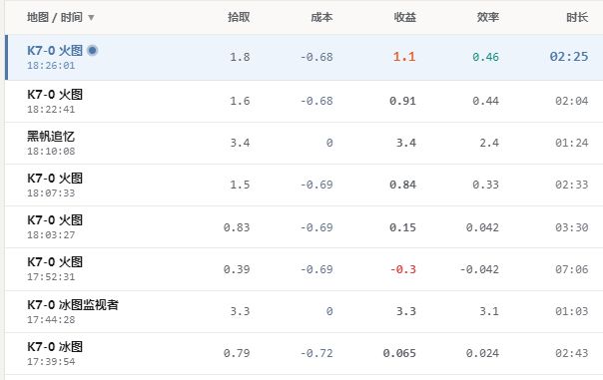The image size is (603, 380).
Task: Click the blue active indicator dot on K7-0 火图
Action: pyautogui.click(x=92, y=50)
